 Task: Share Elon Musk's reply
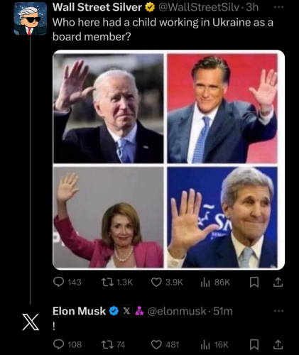click(x=278, y=345)
